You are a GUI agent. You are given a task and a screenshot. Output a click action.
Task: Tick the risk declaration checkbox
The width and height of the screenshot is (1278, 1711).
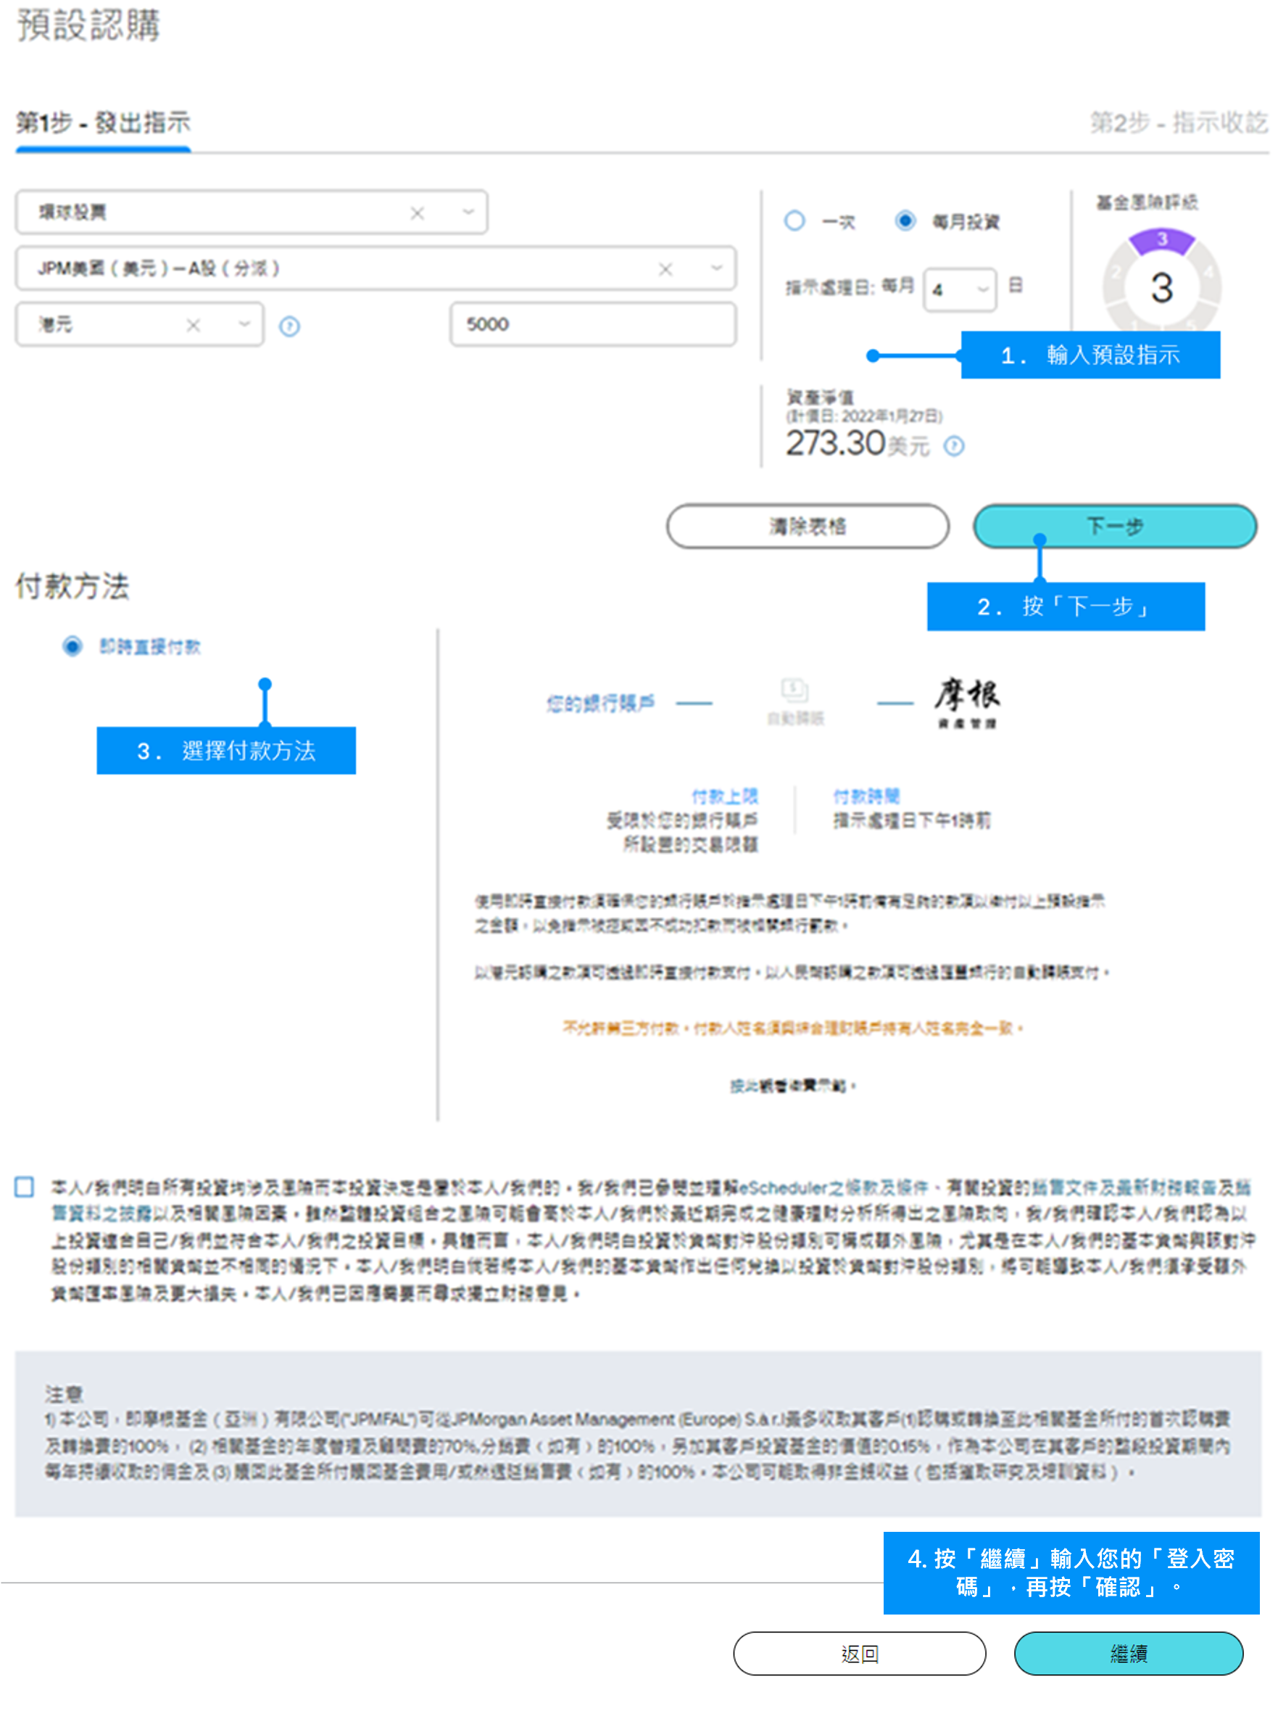[24, 1187]
